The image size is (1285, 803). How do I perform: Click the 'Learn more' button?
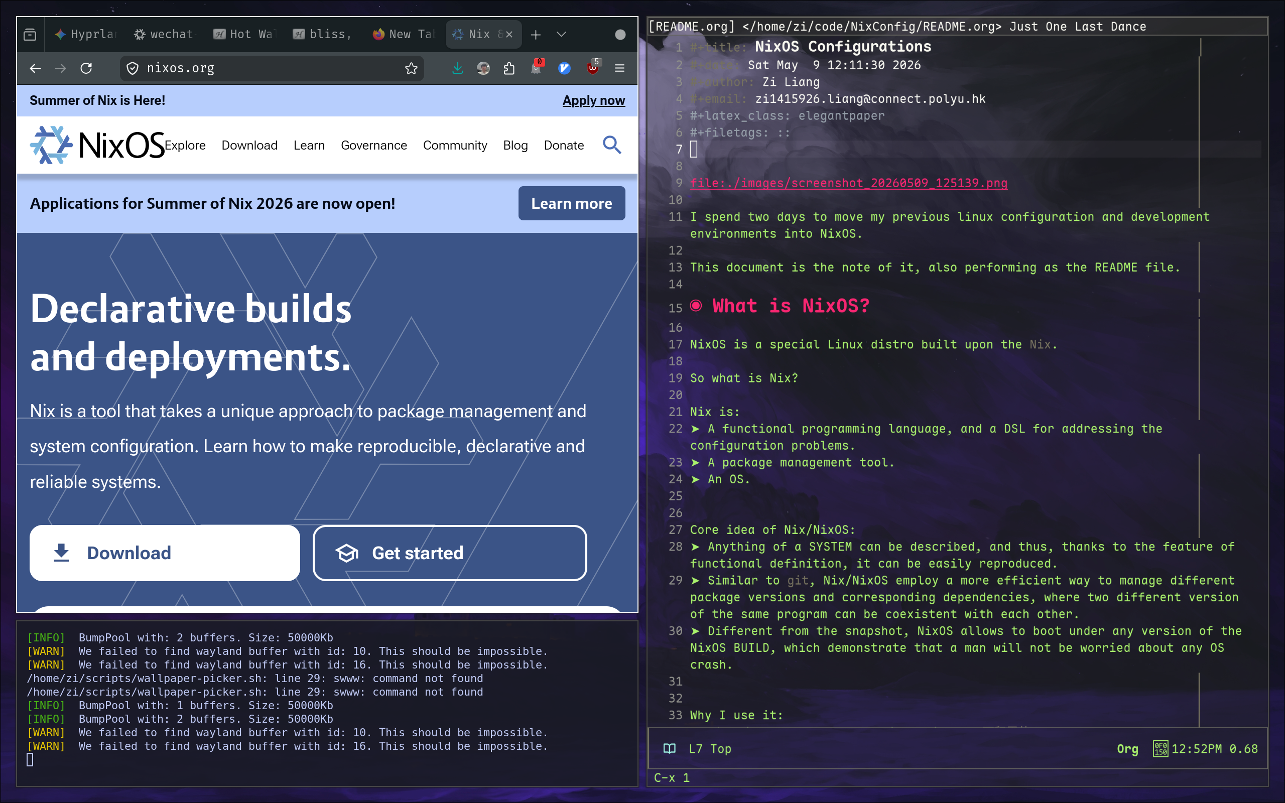[x=572, y=203]
